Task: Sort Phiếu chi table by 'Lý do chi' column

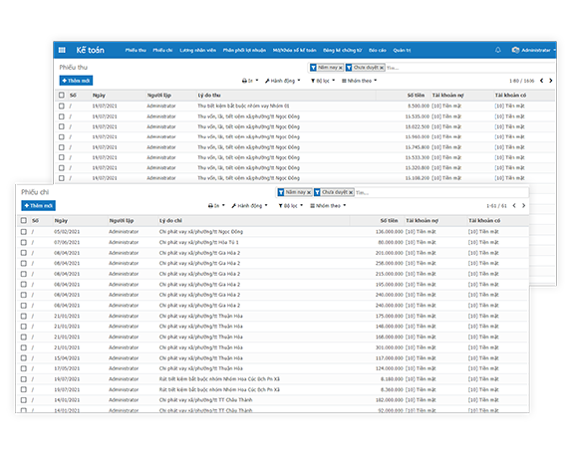Action: [170, 220]
